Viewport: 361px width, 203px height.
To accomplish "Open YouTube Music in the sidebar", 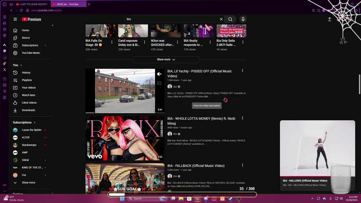I will pyautogui.click(x=31, y=53).
